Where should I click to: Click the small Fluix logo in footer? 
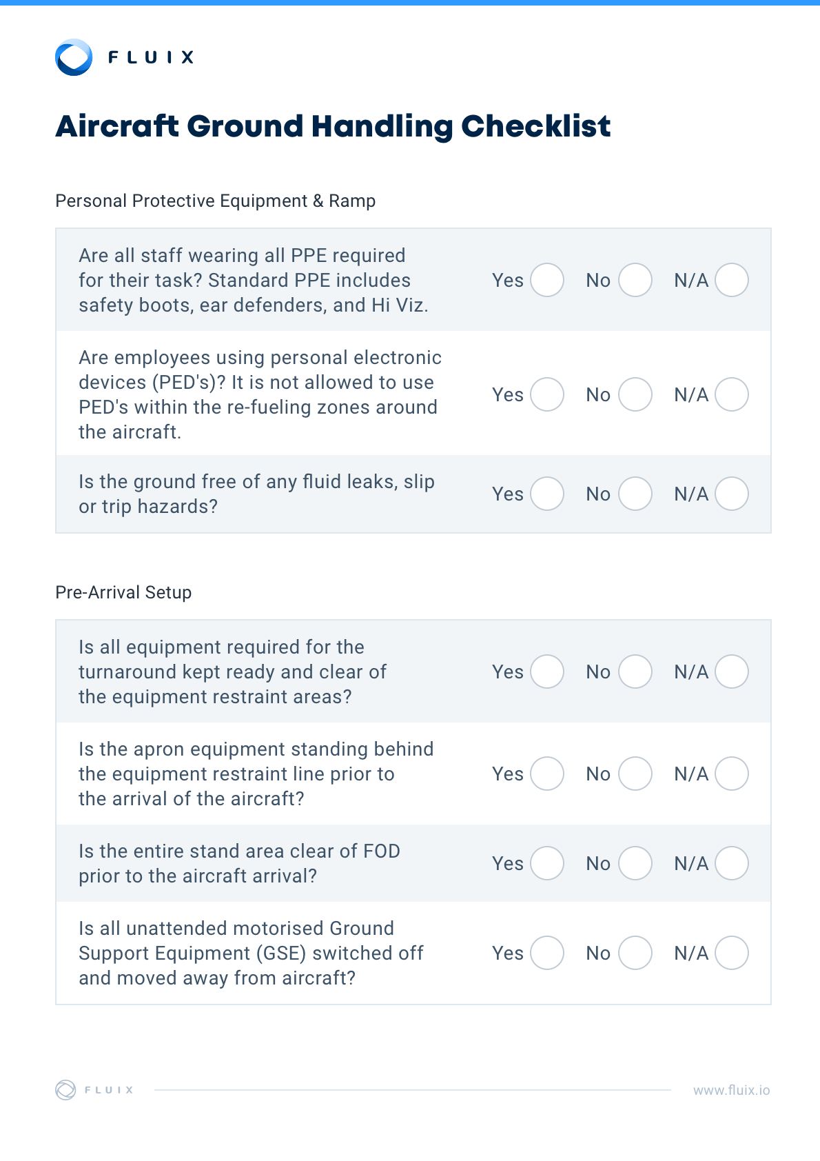click(x=65, y=1090)
